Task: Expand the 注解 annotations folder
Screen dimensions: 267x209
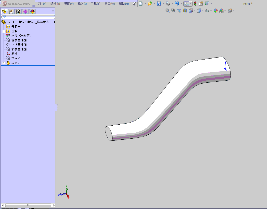Action: click(4, 31)
